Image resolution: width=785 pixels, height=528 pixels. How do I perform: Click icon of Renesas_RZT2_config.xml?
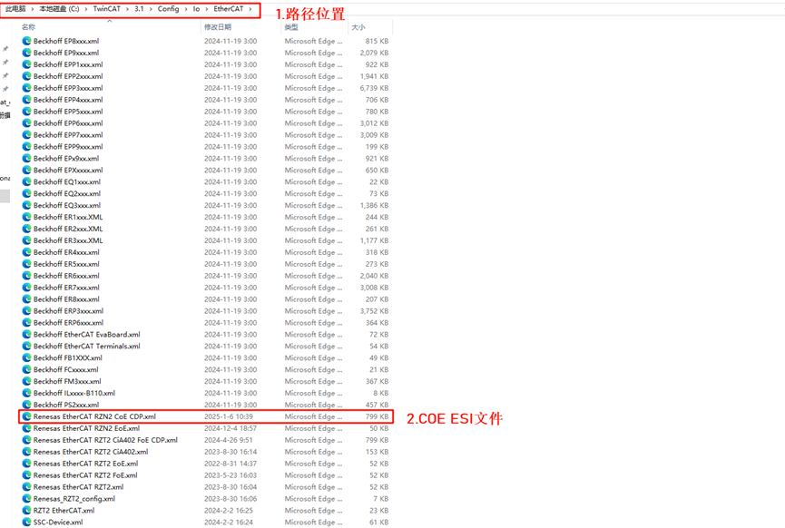coord(26,498)
